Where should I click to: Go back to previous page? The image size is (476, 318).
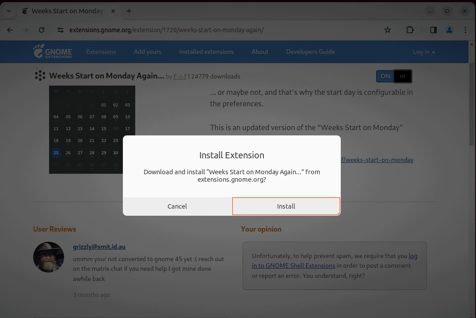[10, 30]
